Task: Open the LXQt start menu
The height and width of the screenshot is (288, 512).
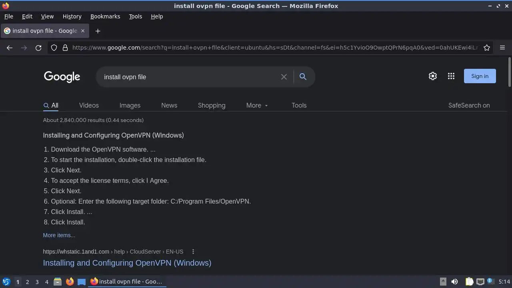Action: click(6, 282)
